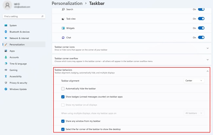213x135 pixels.
Task: Uncheck Show badges on taskbar apps
Action: point(63,97)
